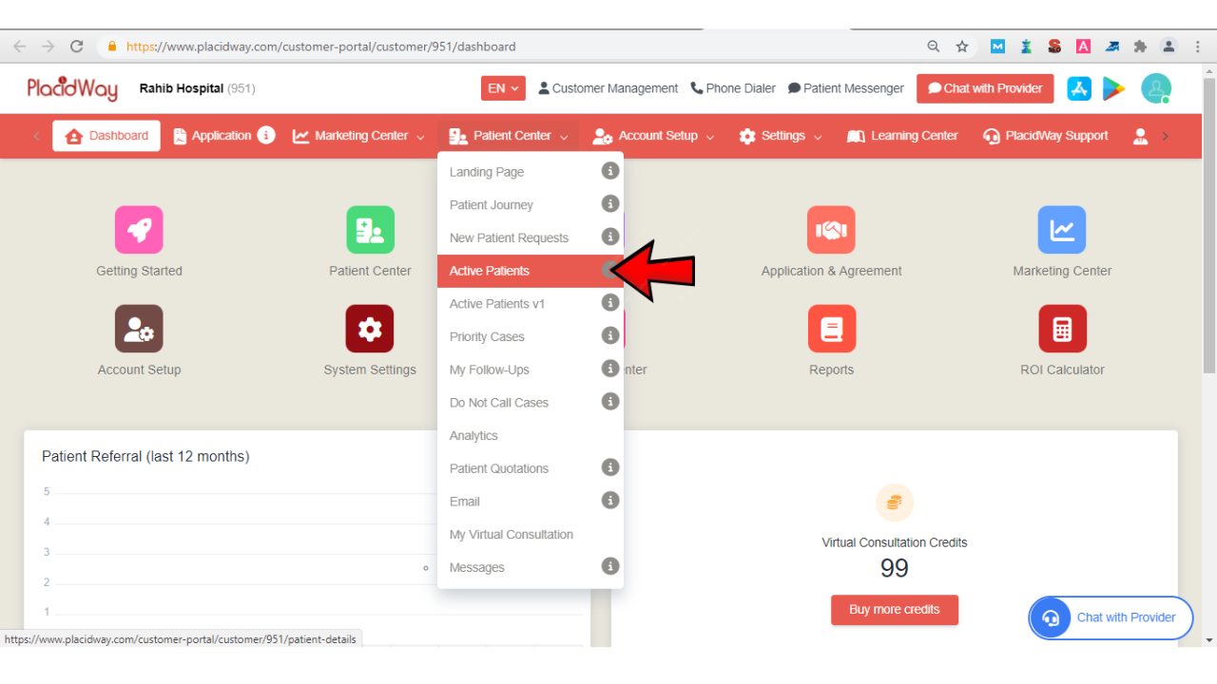Open the Account Setup tile icon
This screenshot has height=684, width=1217.
pyautogui.click(x=139, y=329)
